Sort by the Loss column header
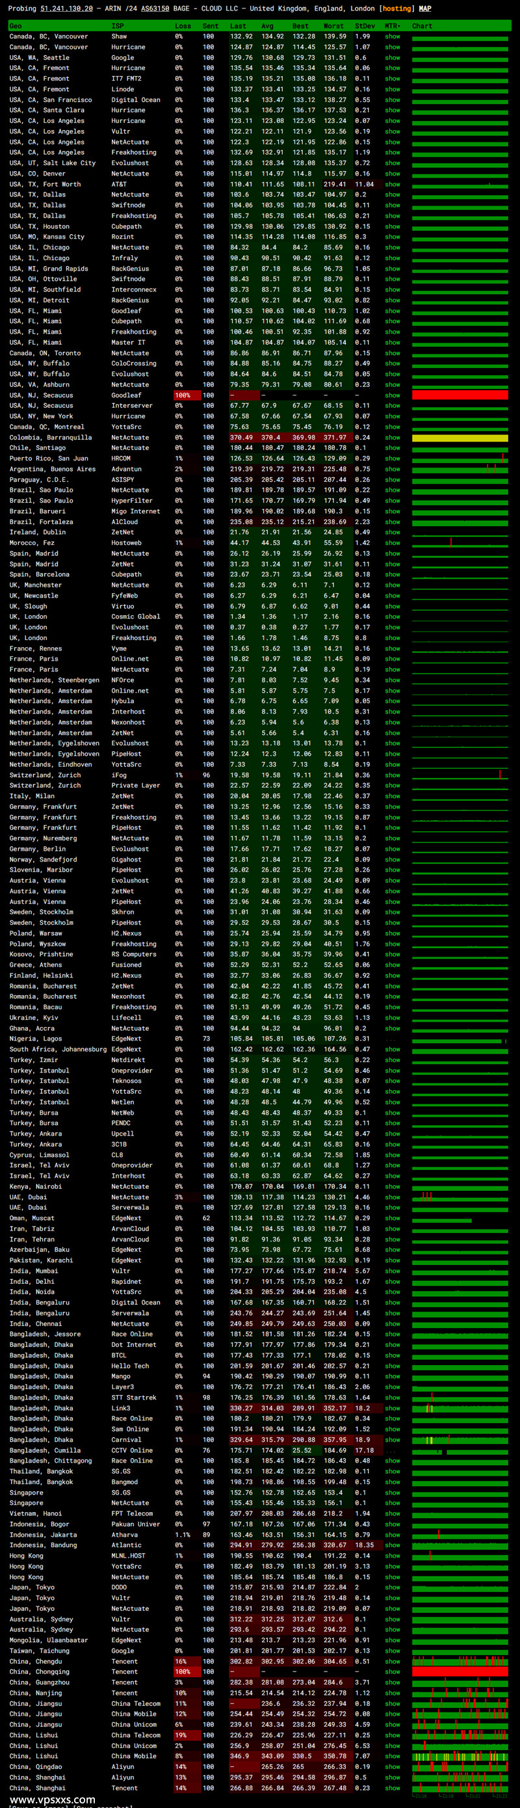The width and height of the screenshot is (520, 1808). tap(183, 26)
